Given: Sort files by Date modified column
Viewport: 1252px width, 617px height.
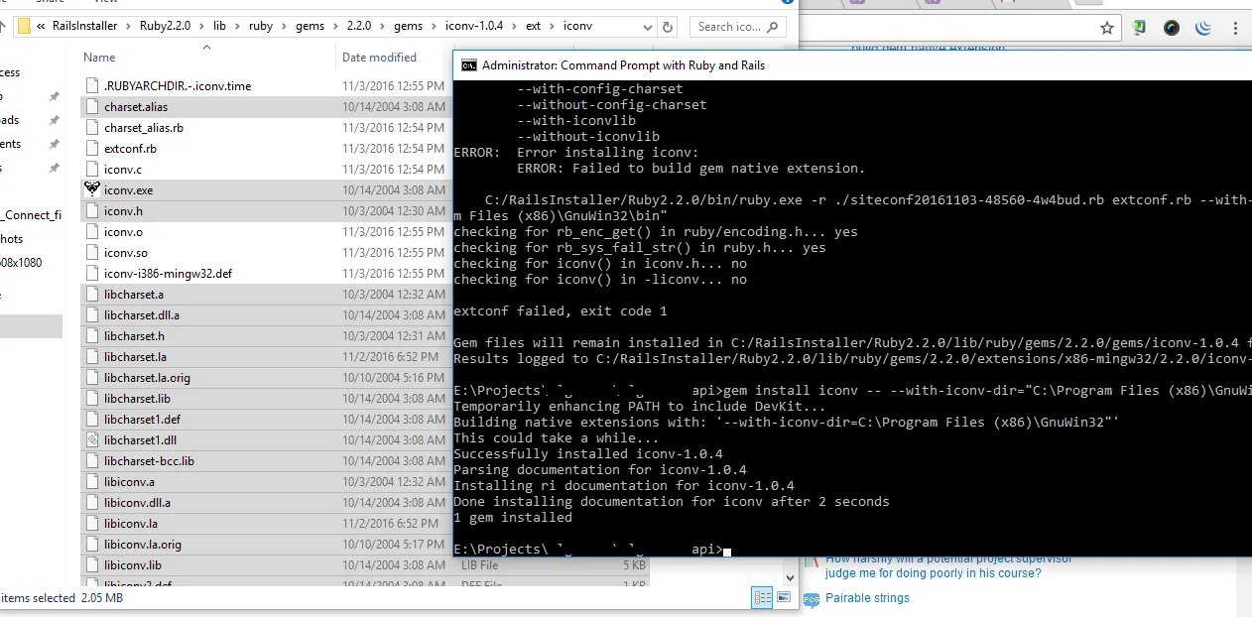Looking at the screenshot, I should 379,58.
